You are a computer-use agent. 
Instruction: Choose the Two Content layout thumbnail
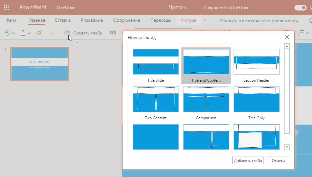(156, 100)
